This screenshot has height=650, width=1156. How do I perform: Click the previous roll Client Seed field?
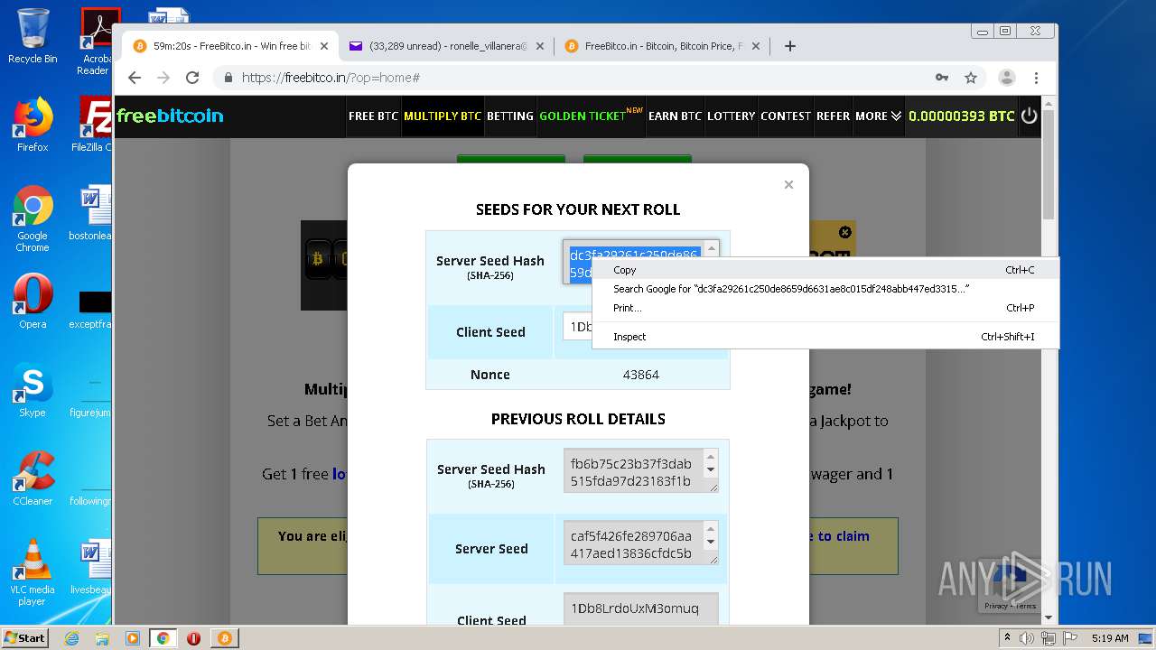click(640, 608)
